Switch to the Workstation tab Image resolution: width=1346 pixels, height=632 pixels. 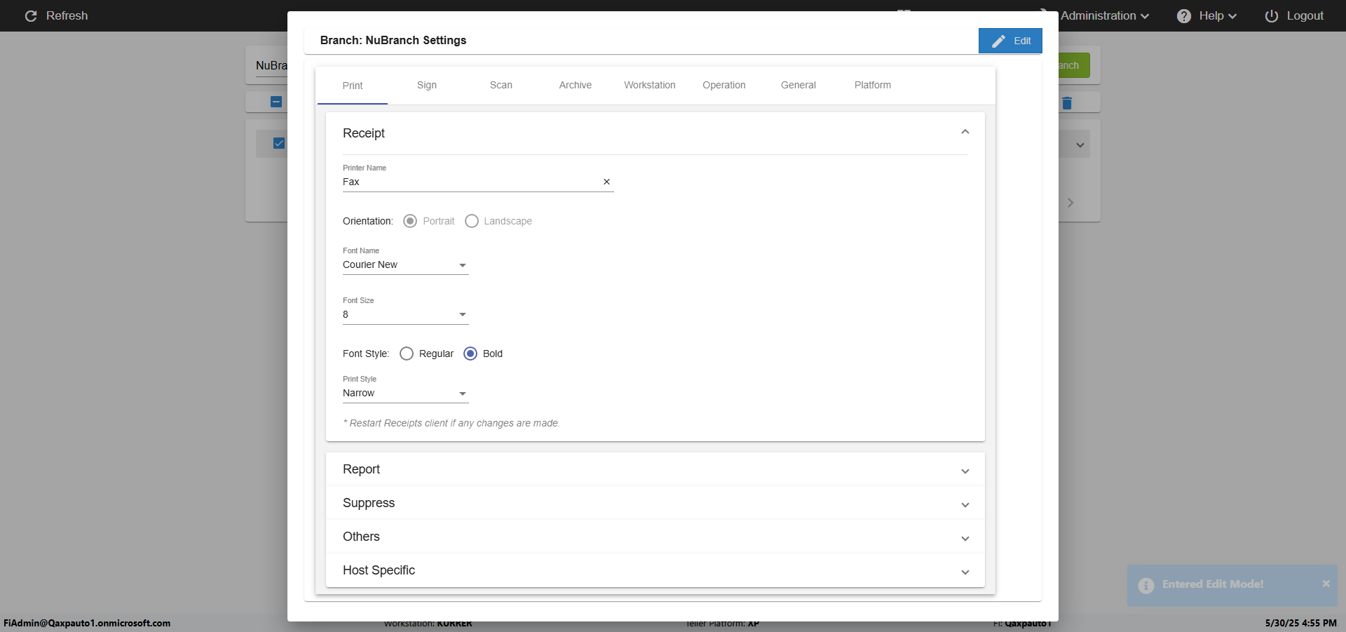(649, 85)
